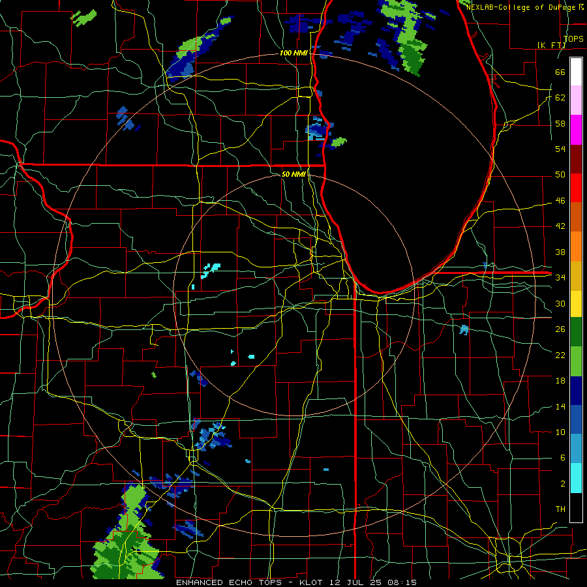Image resolution: width=587 pixels, height=587 pixels.
Task: Click the 26 scale value
Action: (x=560, y=329)
